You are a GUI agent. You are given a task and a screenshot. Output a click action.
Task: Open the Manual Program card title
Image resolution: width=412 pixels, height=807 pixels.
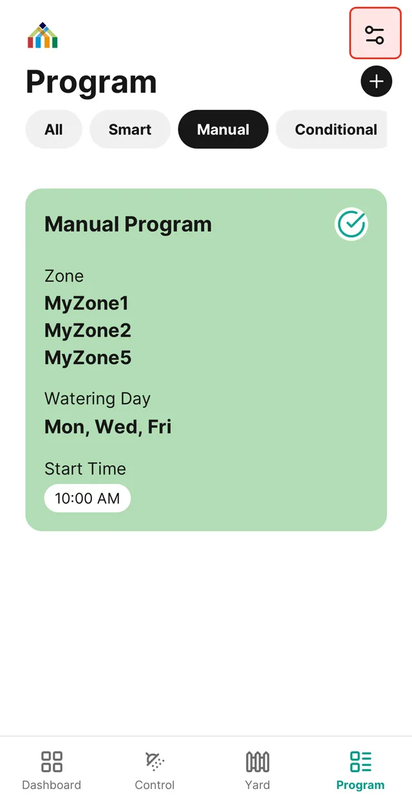[128, 225]
